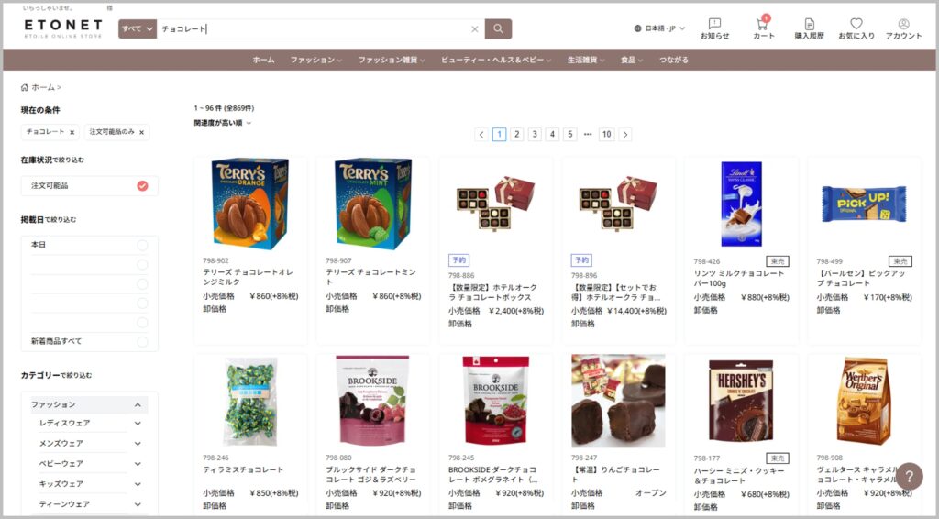
Task: Select 新着商品すべて radio option
Action: tap(142, 341)
